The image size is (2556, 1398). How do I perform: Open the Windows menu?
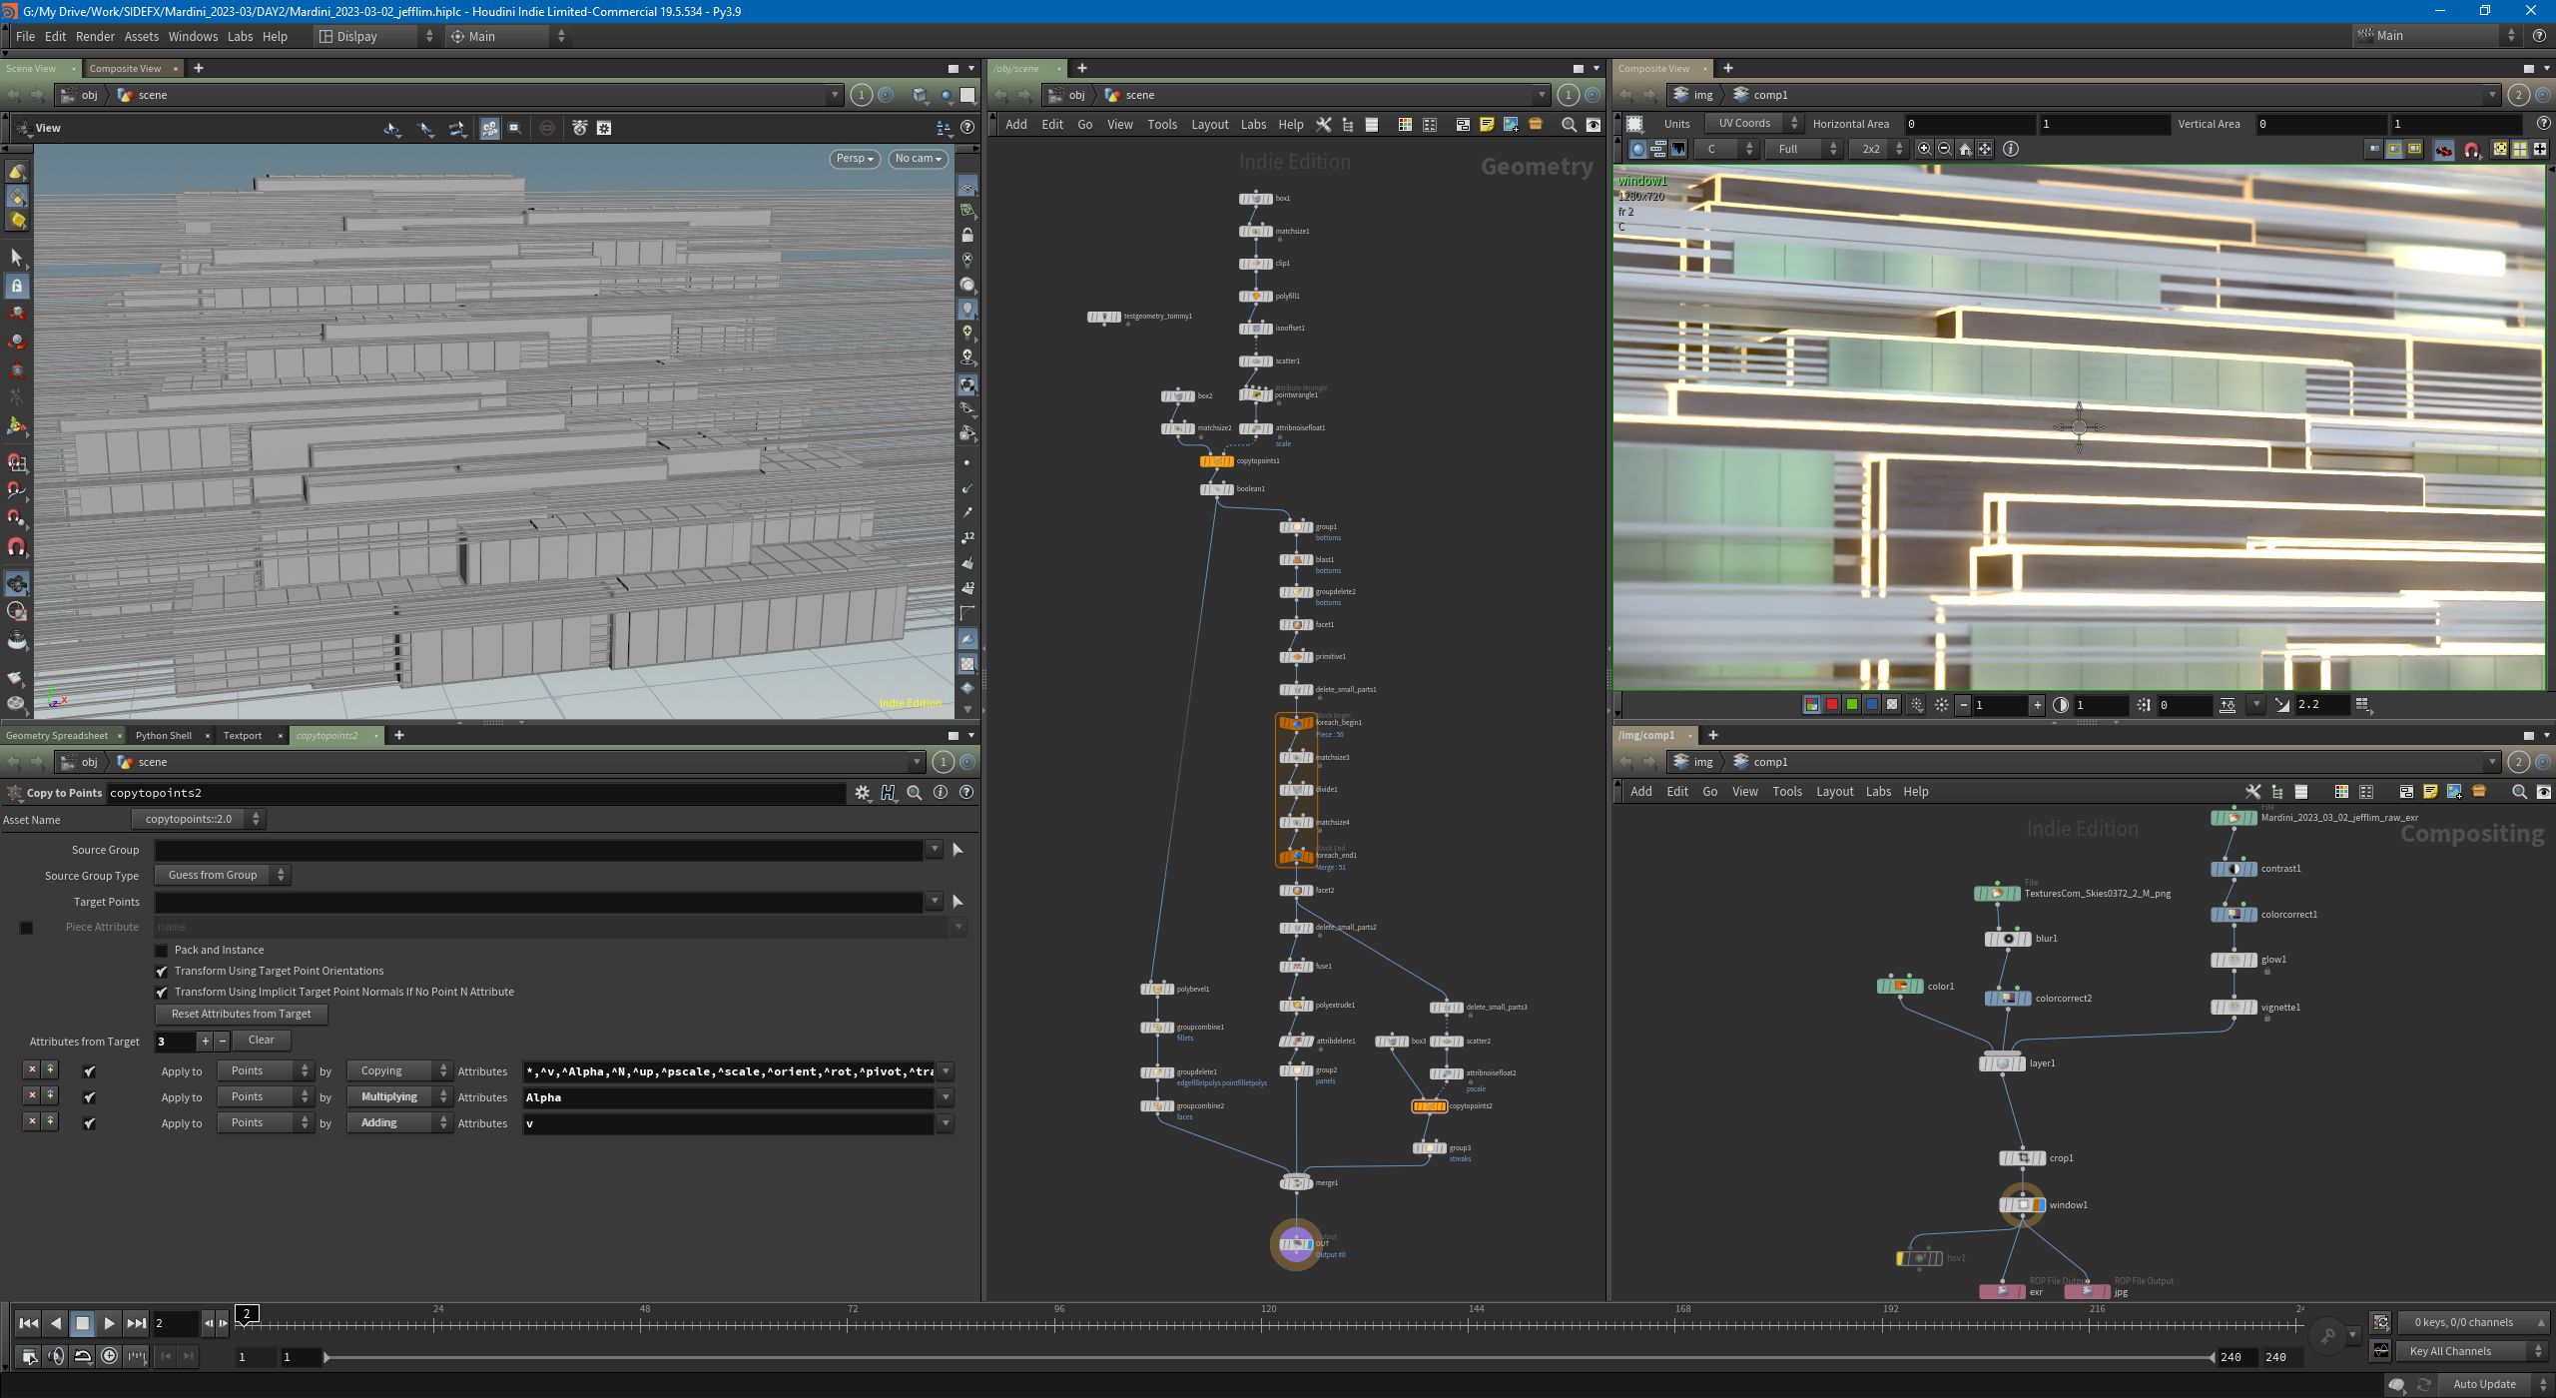click(193, 36)
